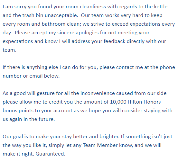Screen dimensions: 178x161
Task: Click 'number or email below.' line
Action: click(31, 76)
